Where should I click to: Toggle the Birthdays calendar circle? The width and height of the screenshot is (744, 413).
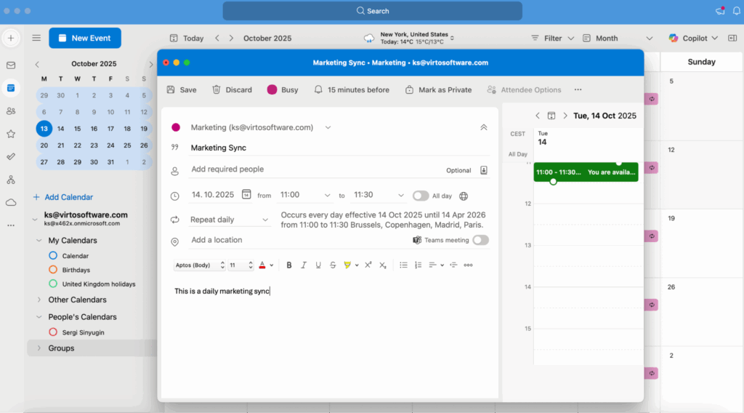pyautogui.click(x=53, y=270)
